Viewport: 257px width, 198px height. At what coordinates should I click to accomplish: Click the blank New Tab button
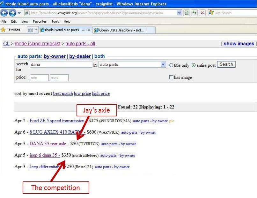click(151, 30)
